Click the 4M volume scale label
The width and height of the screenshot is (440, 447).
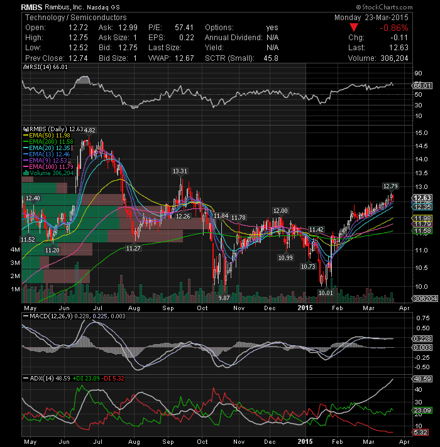pos(15,250)
